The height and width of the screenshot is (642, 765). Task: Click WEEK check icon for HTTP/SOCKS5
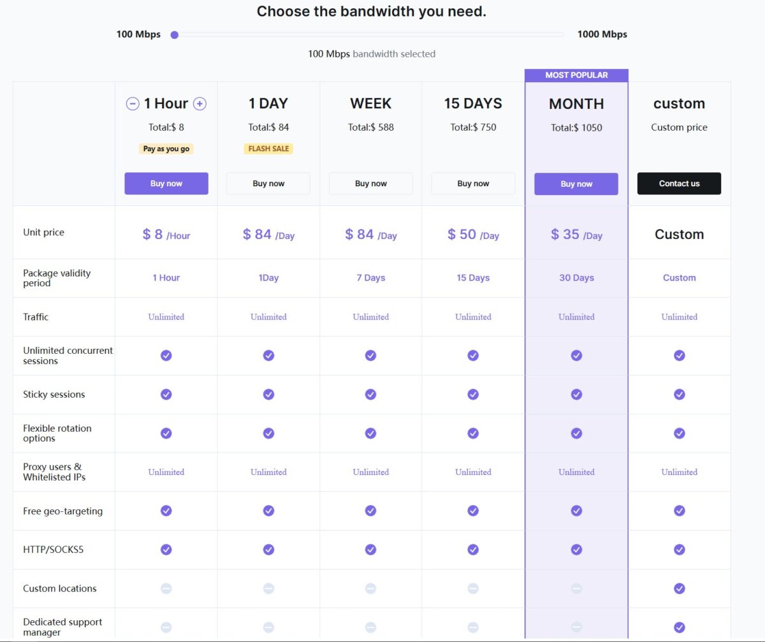pyautogui.click(x=370, y=549)
